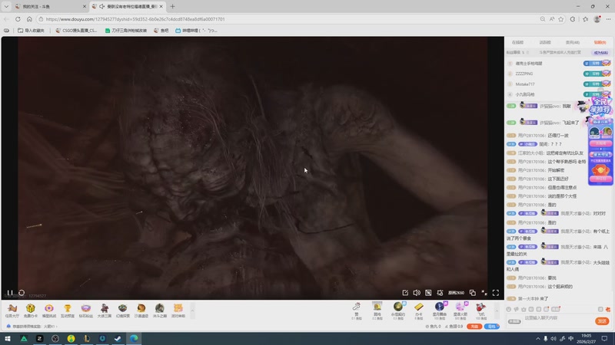Open the purple bowl-shaped activity icon
Image resolution: width=615 pixels, height=345 pixels.
(86, 310)
